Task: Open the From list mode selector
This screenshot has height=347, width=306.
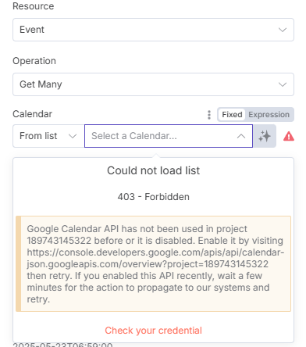Action: click(48, 136)
